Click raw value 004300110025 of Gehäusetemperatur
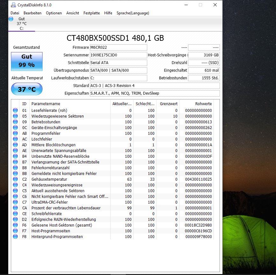 coord(198,179)
